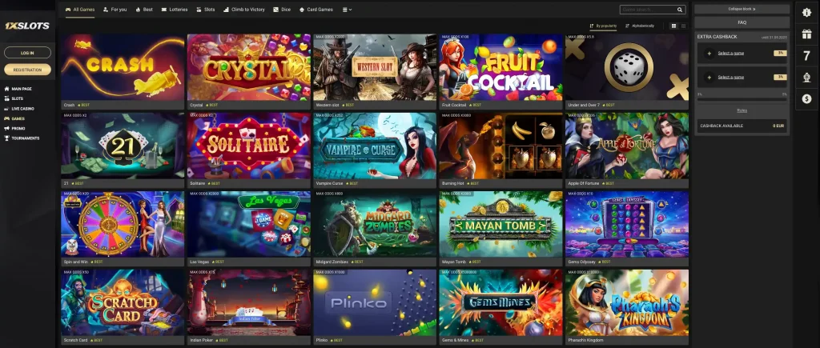This screenshot has width=820, height=348.
Task: Open the roulette wheel sidebar icon
Action: (x=806, y=78)
